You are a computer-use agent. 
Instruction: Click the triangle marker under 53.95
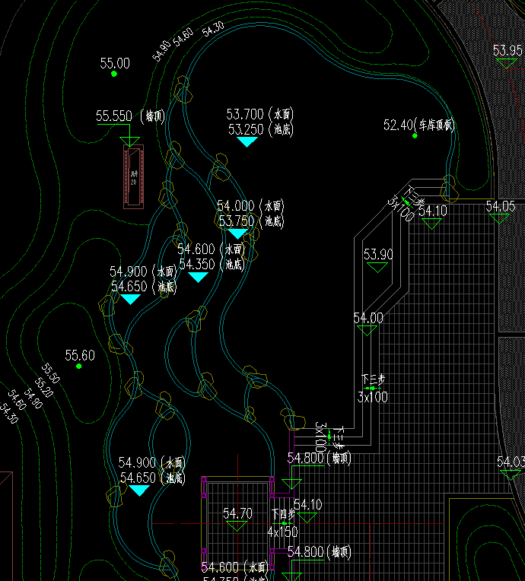507,64
